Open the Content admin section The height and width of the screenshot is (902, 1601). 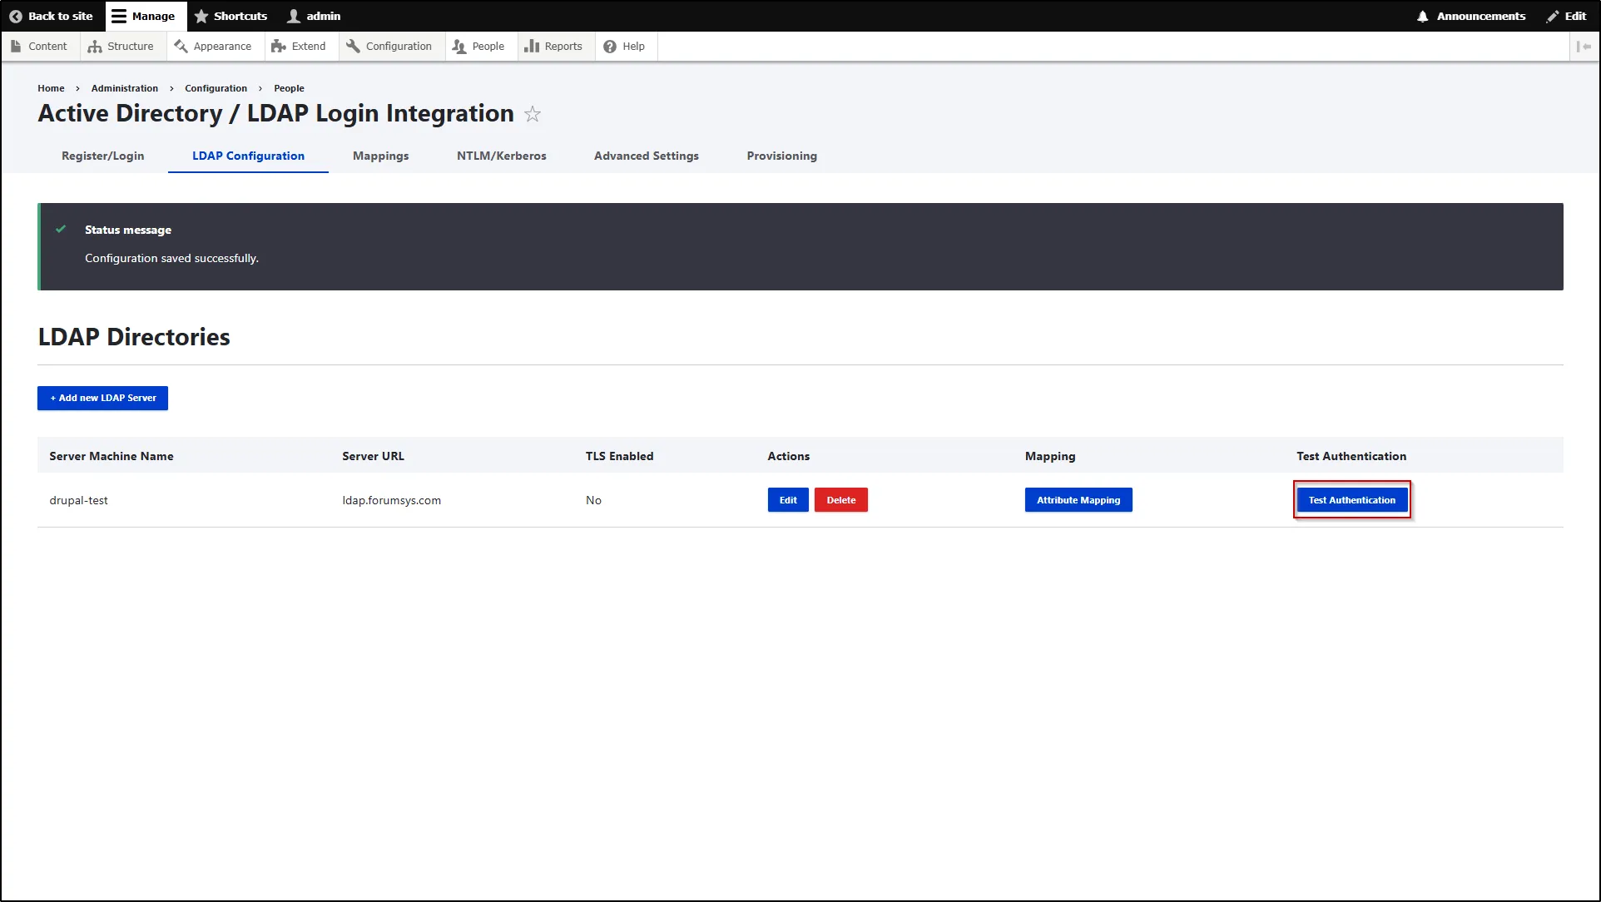coord(39,46)
